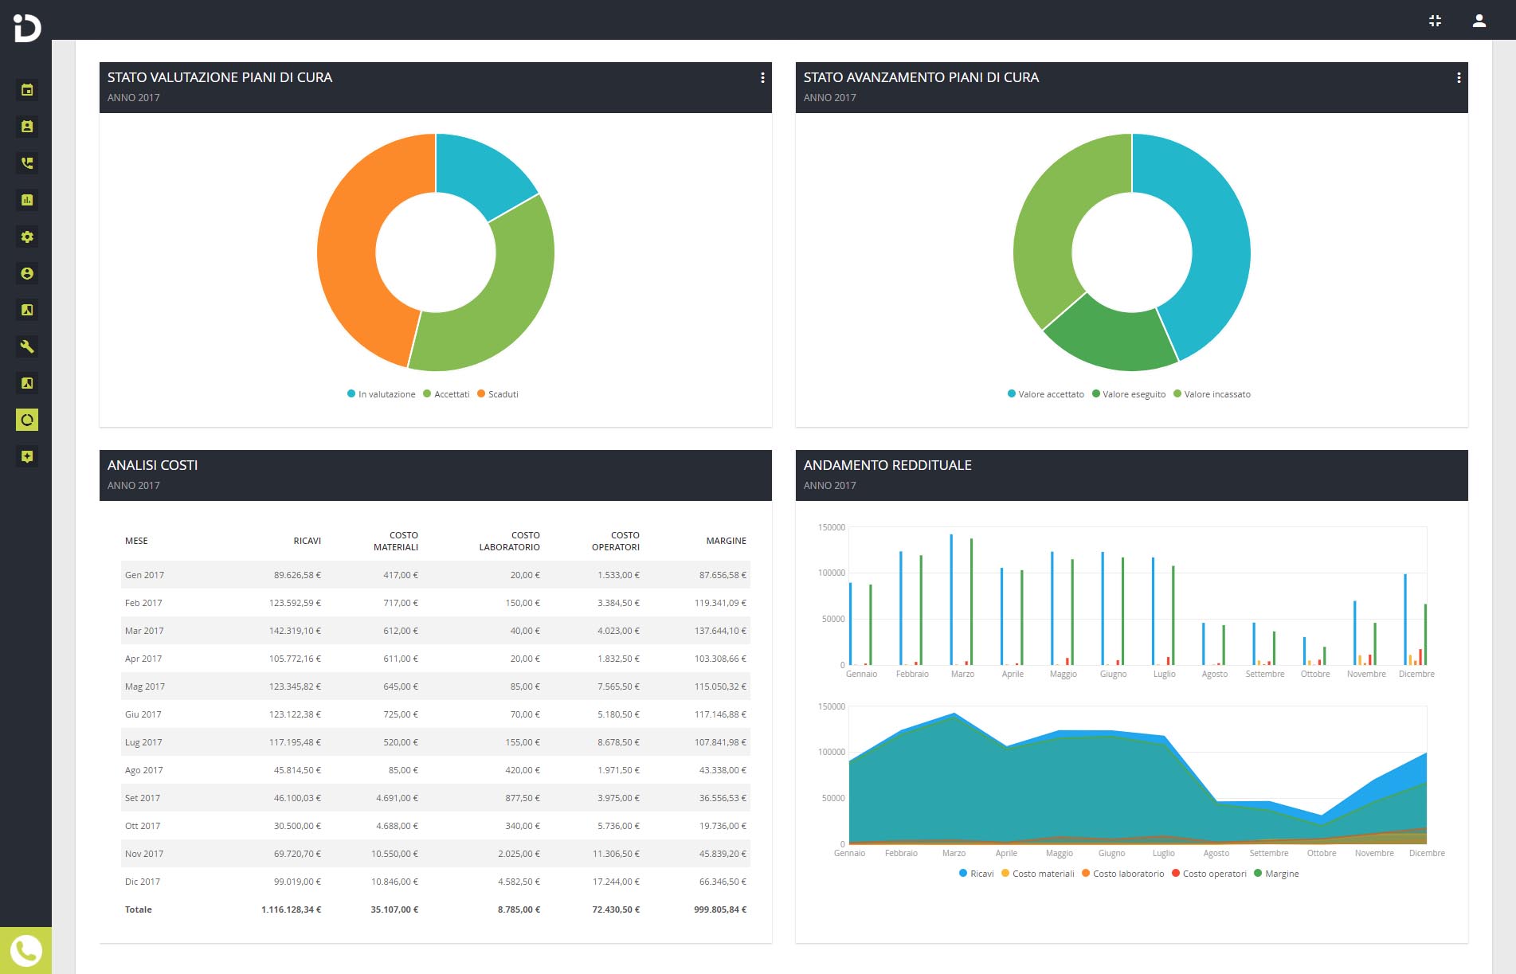Click the COSTO MATERIALI column header
Screen dimensions: 1516x974
tap(396, 541)
